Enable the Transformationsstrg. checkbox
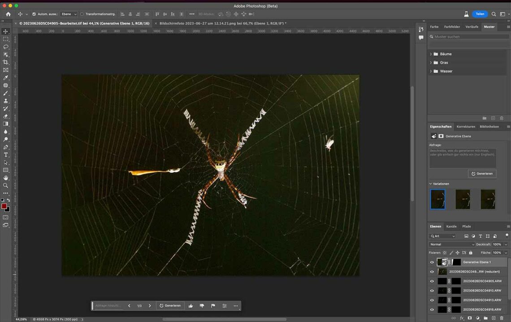 (82, 14)
